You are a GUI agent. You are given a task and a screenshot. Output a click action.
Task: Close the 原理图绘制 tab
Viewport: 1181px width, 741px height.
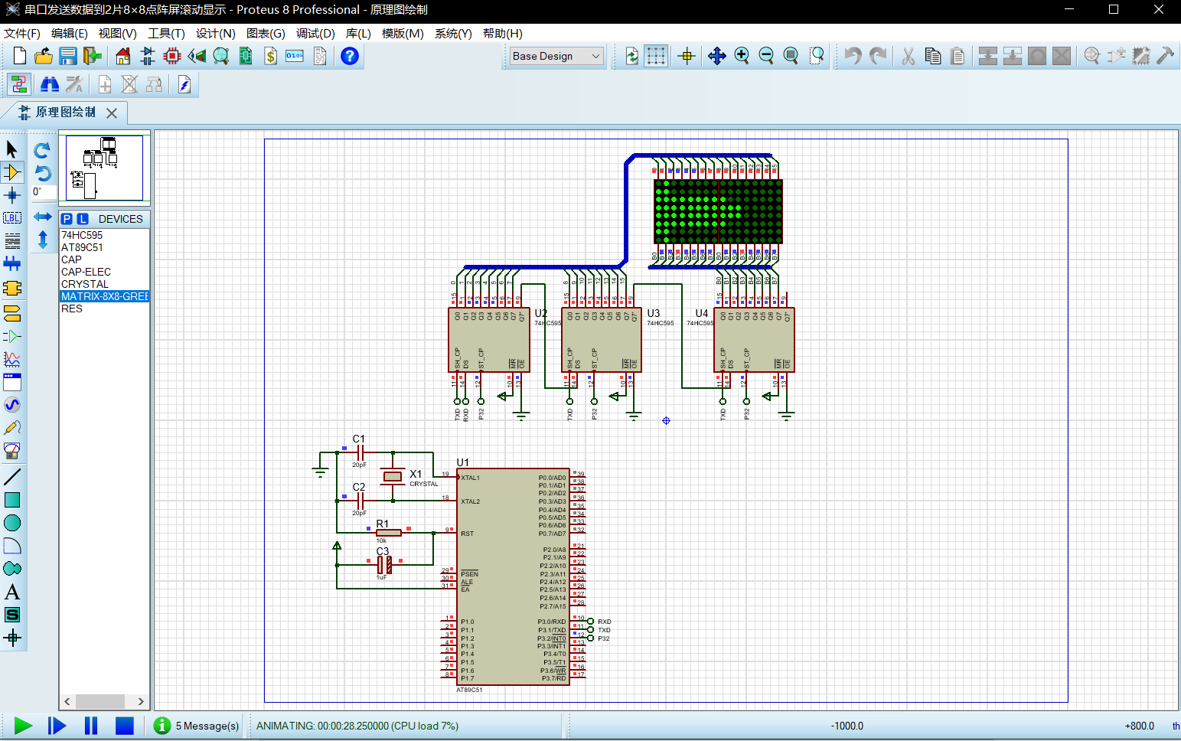112,113
